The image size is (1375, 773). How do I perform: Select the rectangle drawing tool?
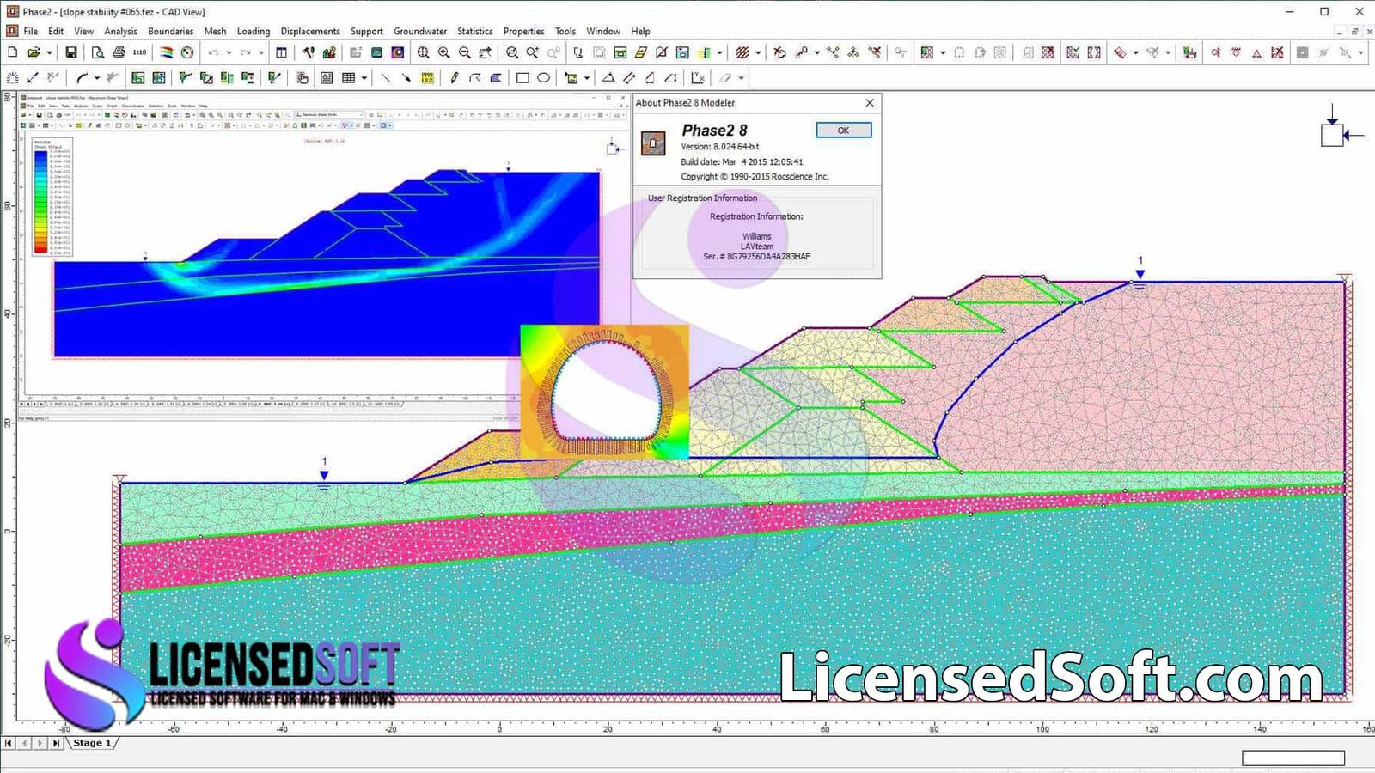pos(522,78)
